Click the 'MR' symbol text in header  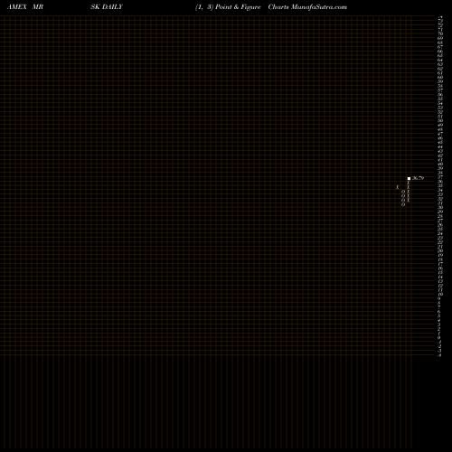(x=38, y=7)
